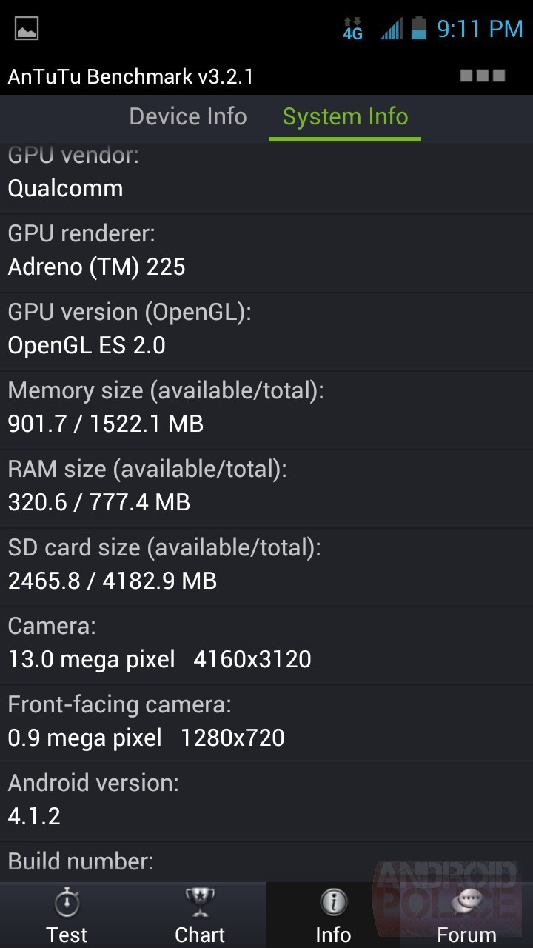Tap the 4G data indicator icon
533x948 pixels.
tap(352, 29)
